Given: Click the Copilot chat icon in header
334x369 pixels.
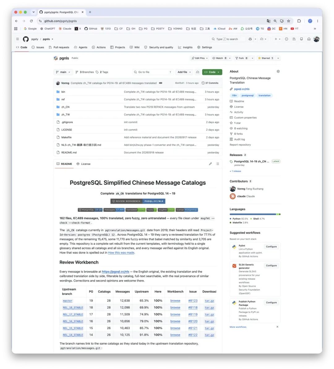Looking at the screenshot, I should tap(250, 39).
